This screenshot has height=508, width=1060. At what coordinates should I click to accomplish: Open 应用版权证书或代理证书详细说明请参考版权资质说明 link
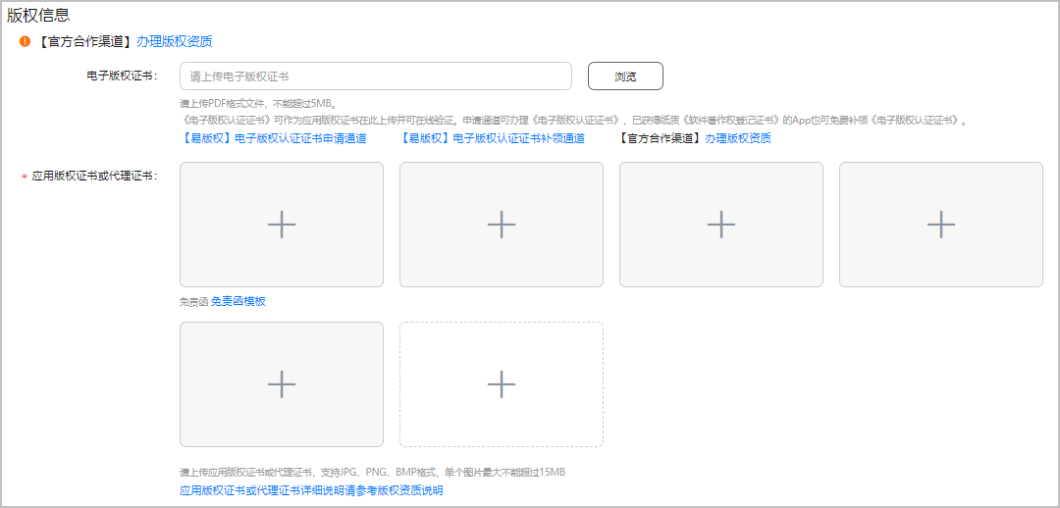click(312, 490)
